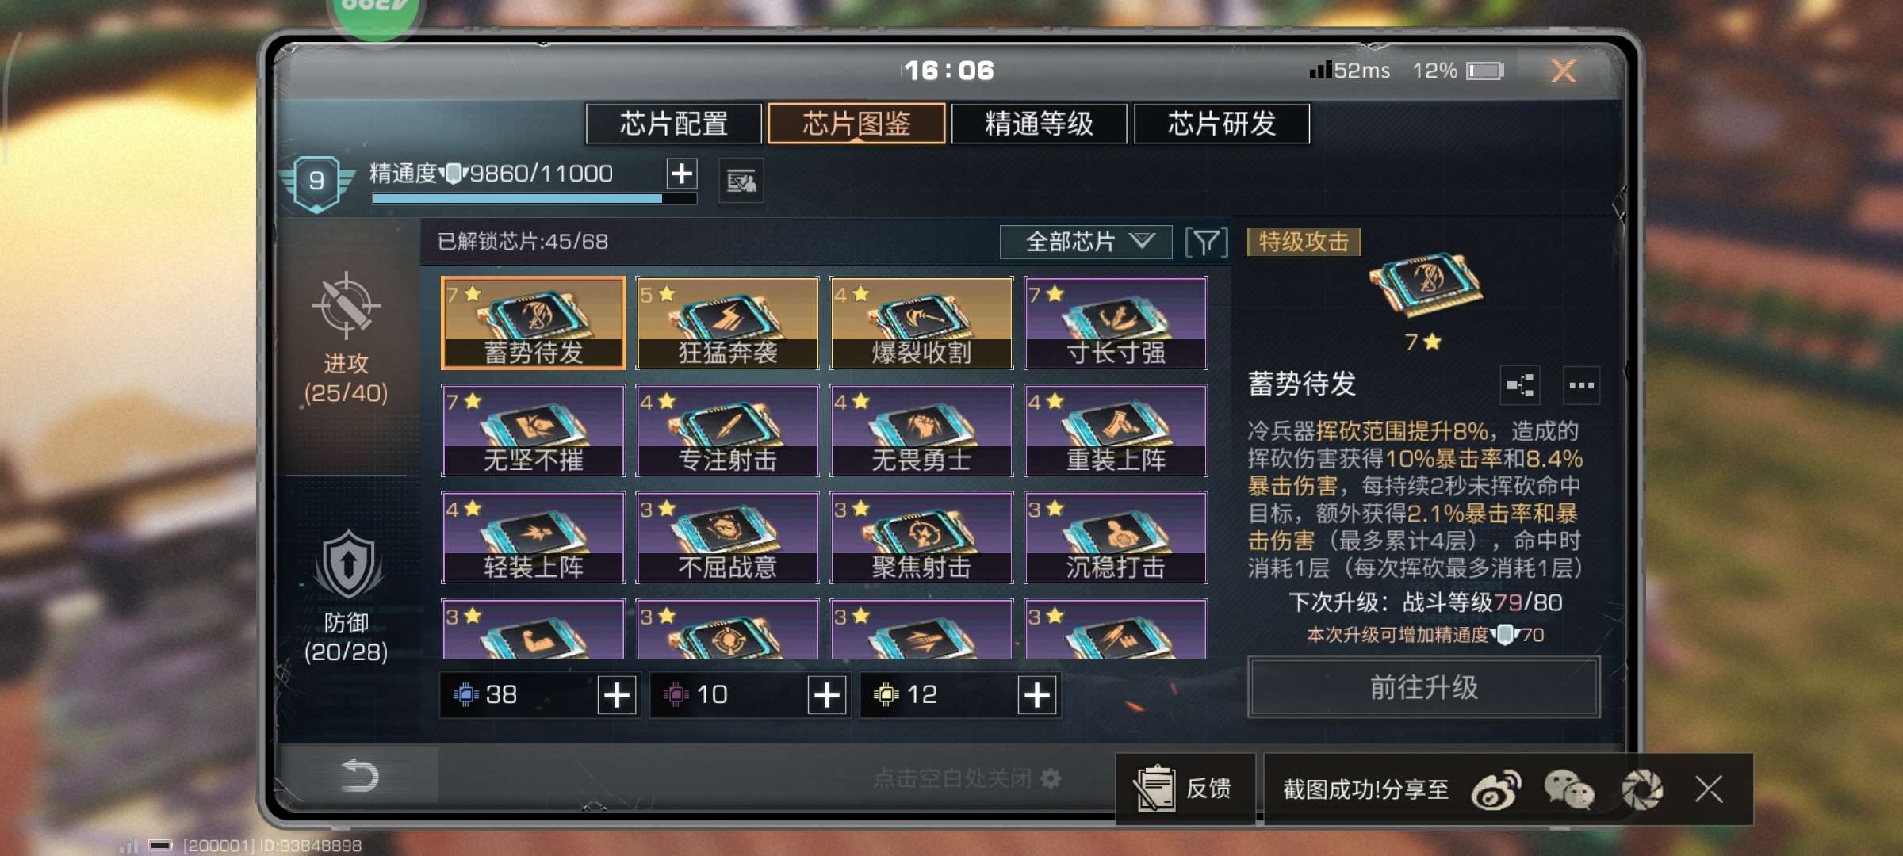Add more blue chip currency

(617, 695)
